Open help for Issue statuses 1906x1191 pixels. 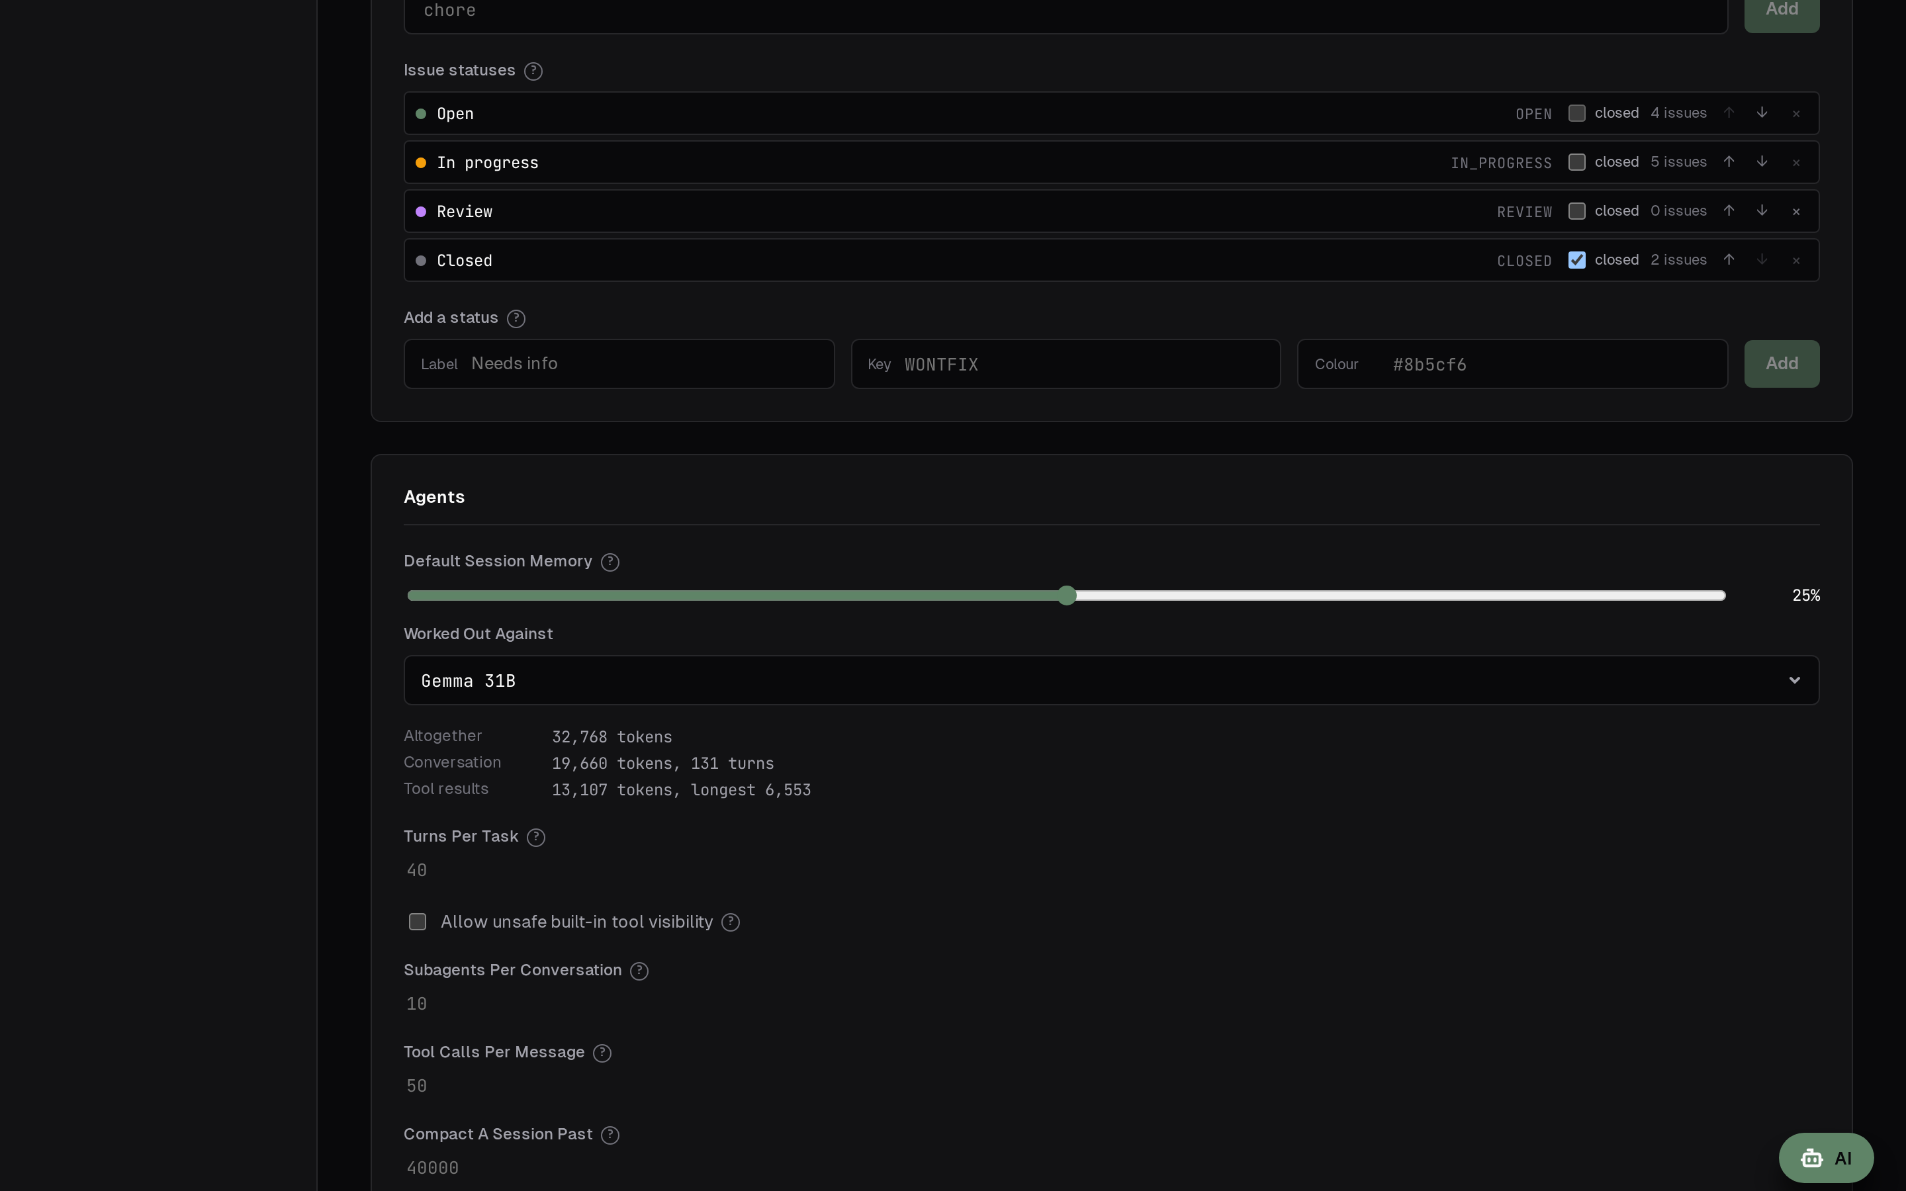(x=533, y=71)
